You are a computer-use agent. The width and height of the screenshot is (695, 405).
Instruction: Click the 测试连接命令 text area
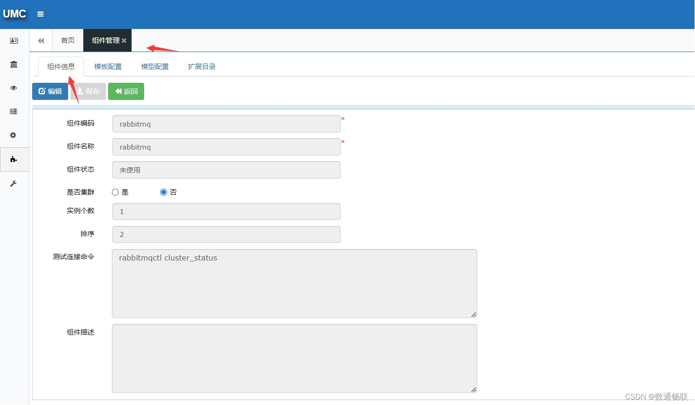[294, 283]
